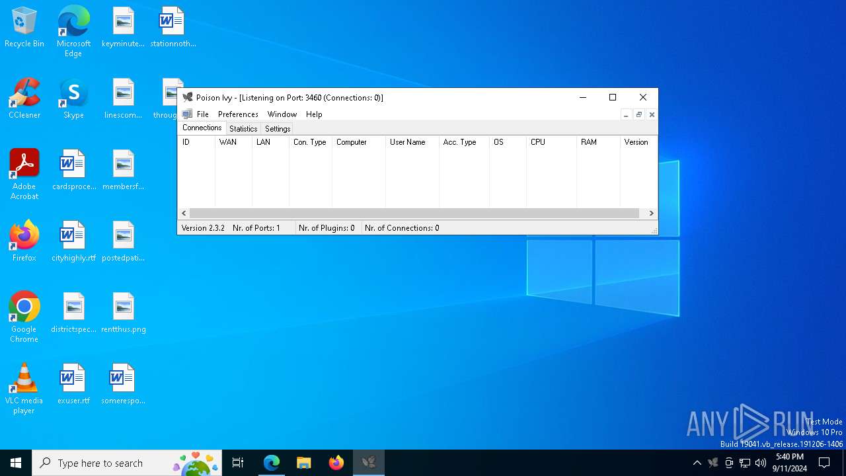
Task: Open the Window menu
Action: (x=282, y=114)
